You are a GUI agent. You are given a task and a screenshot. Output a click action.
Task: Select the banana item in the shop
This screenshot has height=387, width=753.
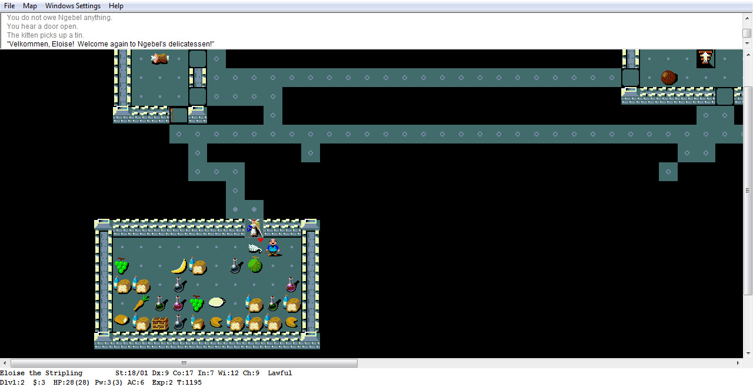[179, 266]
